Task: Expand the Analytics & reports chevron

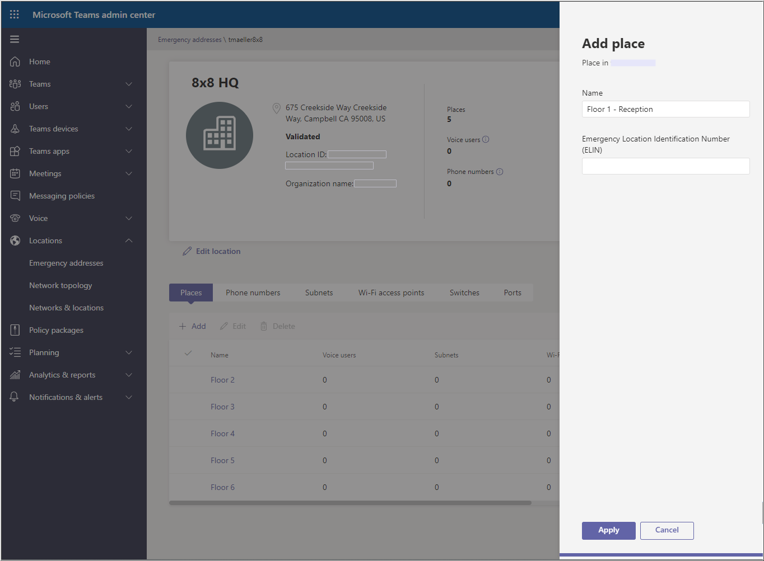Action: (x=129, y=375)
